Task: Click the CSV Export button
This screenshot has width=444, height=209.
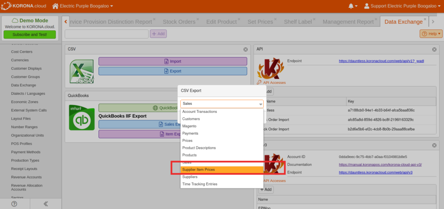Action: [173, 71]
